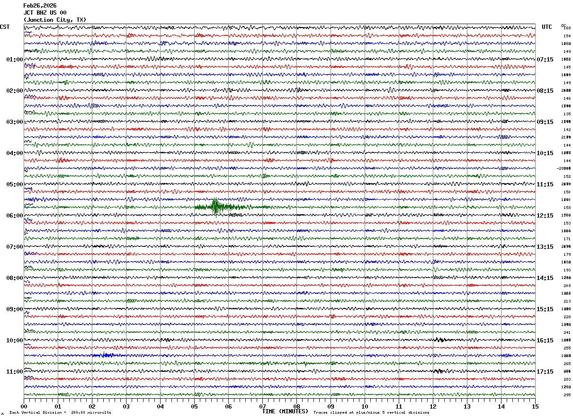Click the JCT BHZ US 00 station code
573x419 pixels.
point(45,13)
